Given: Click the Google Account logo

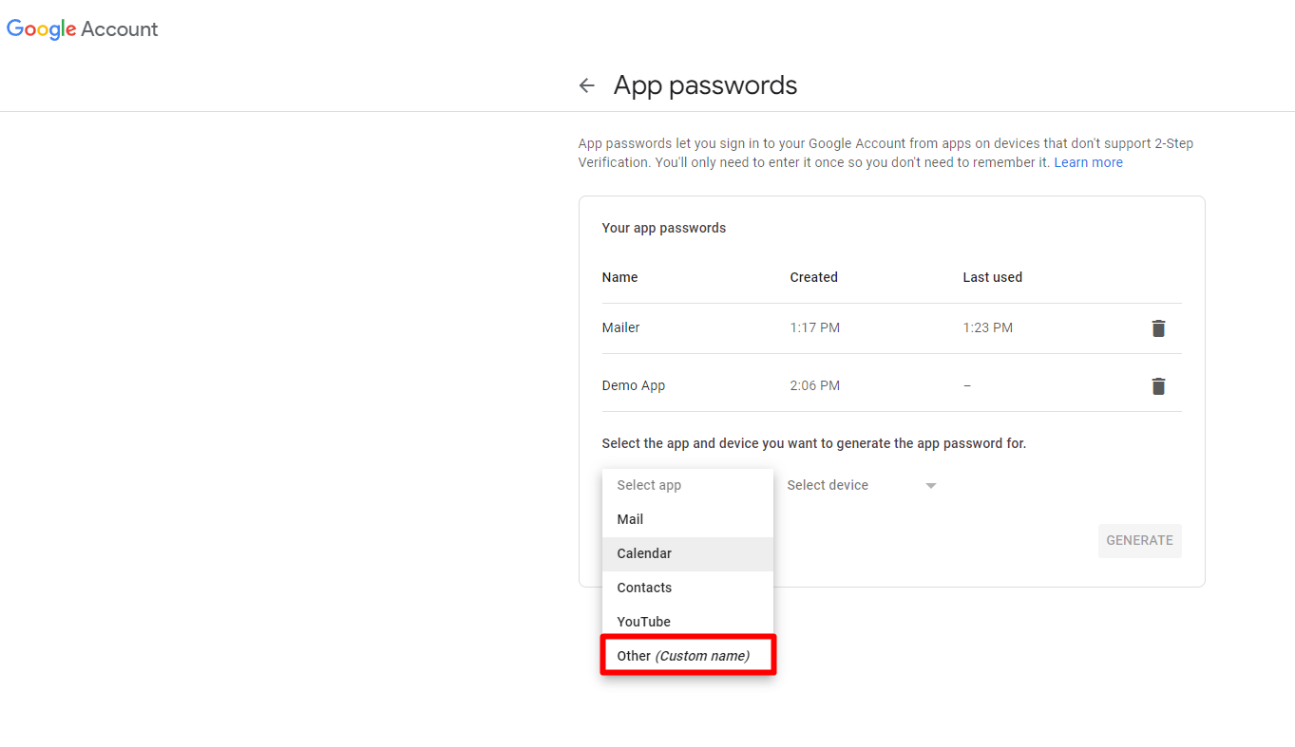Looking at the screenshot, I should [x=83, y=29].
